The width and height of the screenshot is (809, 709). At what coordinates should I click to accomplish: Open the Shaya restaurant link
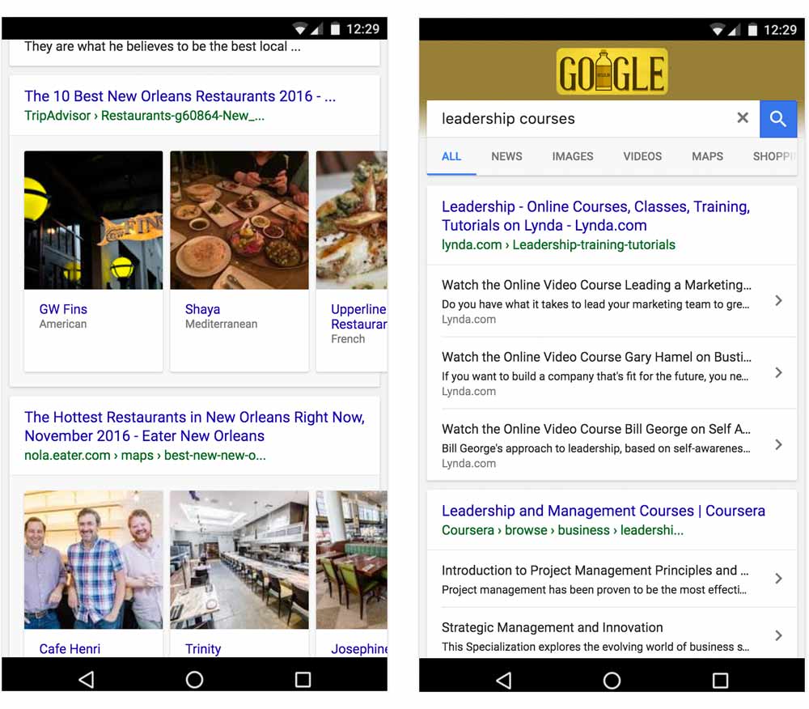202,309
